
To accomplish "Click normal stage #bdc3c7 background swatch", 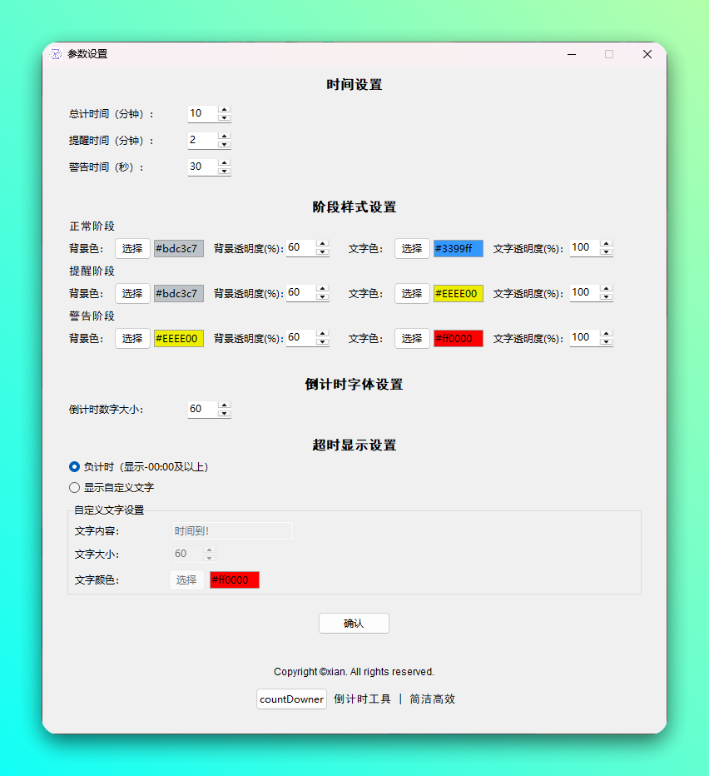I will (x=179, y=248).
